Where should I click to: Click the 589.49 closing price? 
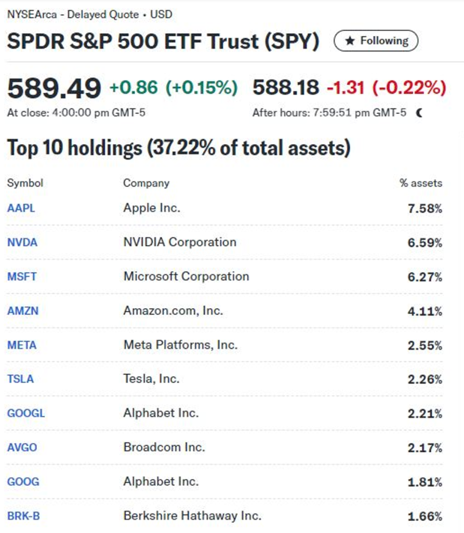(x=54, y=88)
